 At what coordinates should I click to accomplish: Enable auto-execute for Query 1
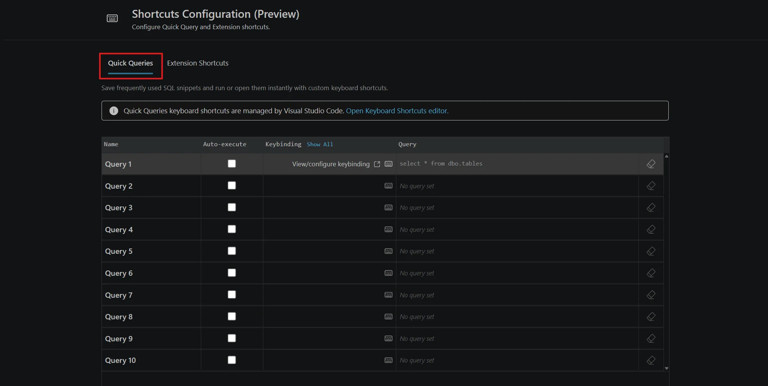232,164
